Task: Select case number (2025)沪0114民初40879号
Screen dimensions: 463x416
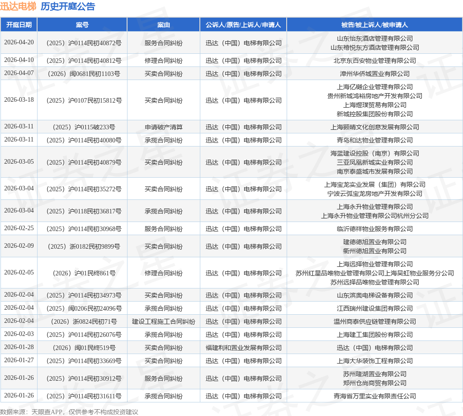Action: point(84,162)
